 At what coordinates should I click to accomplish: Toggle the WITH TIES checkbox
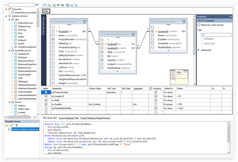[x=202, y=44]
